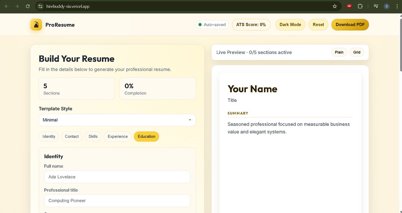Click the 'Identity' form section heading
402x213 pixels.
pos(54,156)
